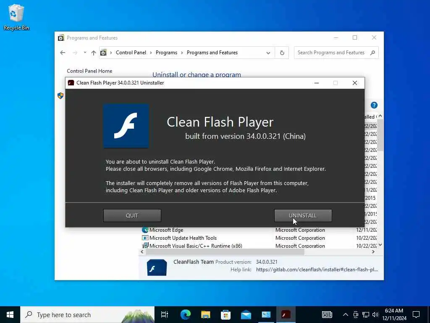Click the blue help question mark icon
Screen dimensions: 430x323
(374, 105)
